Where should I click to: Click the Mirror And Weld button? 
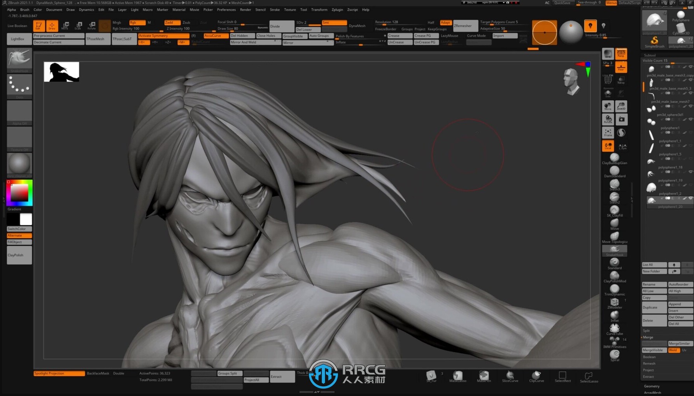(255, 42)
